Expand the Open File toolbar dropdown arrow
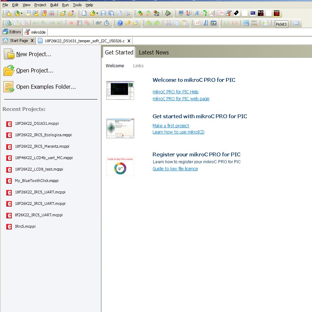 (x=97, y=14)
